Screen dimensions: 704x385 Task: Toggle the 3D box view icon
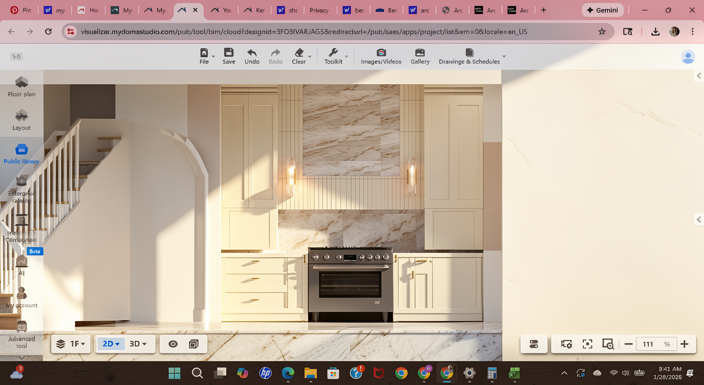194,344
